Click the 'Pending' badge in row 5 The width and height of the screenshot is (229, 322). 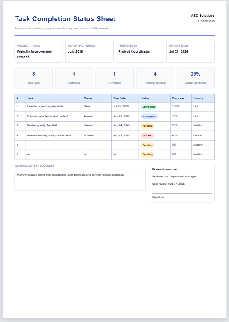[x=147, y=145]
